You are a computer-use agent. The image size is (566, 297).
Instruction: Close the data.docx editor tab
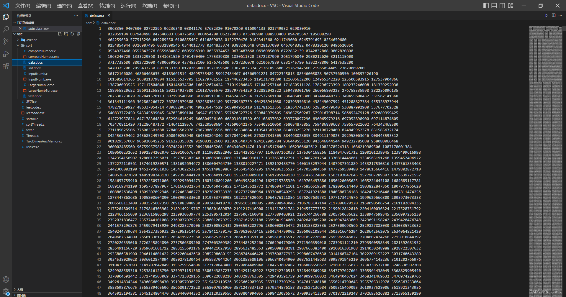point(109,15)
